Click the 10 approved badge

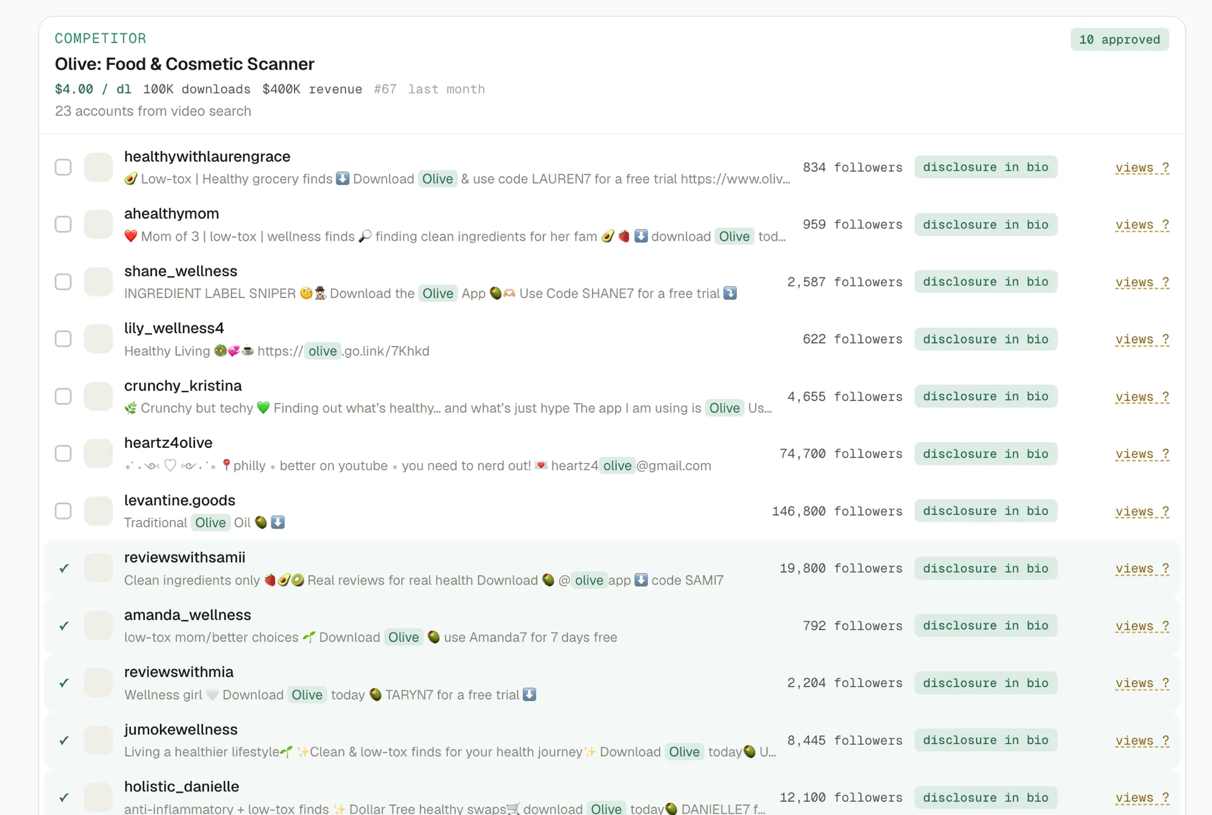[1119, 39]
